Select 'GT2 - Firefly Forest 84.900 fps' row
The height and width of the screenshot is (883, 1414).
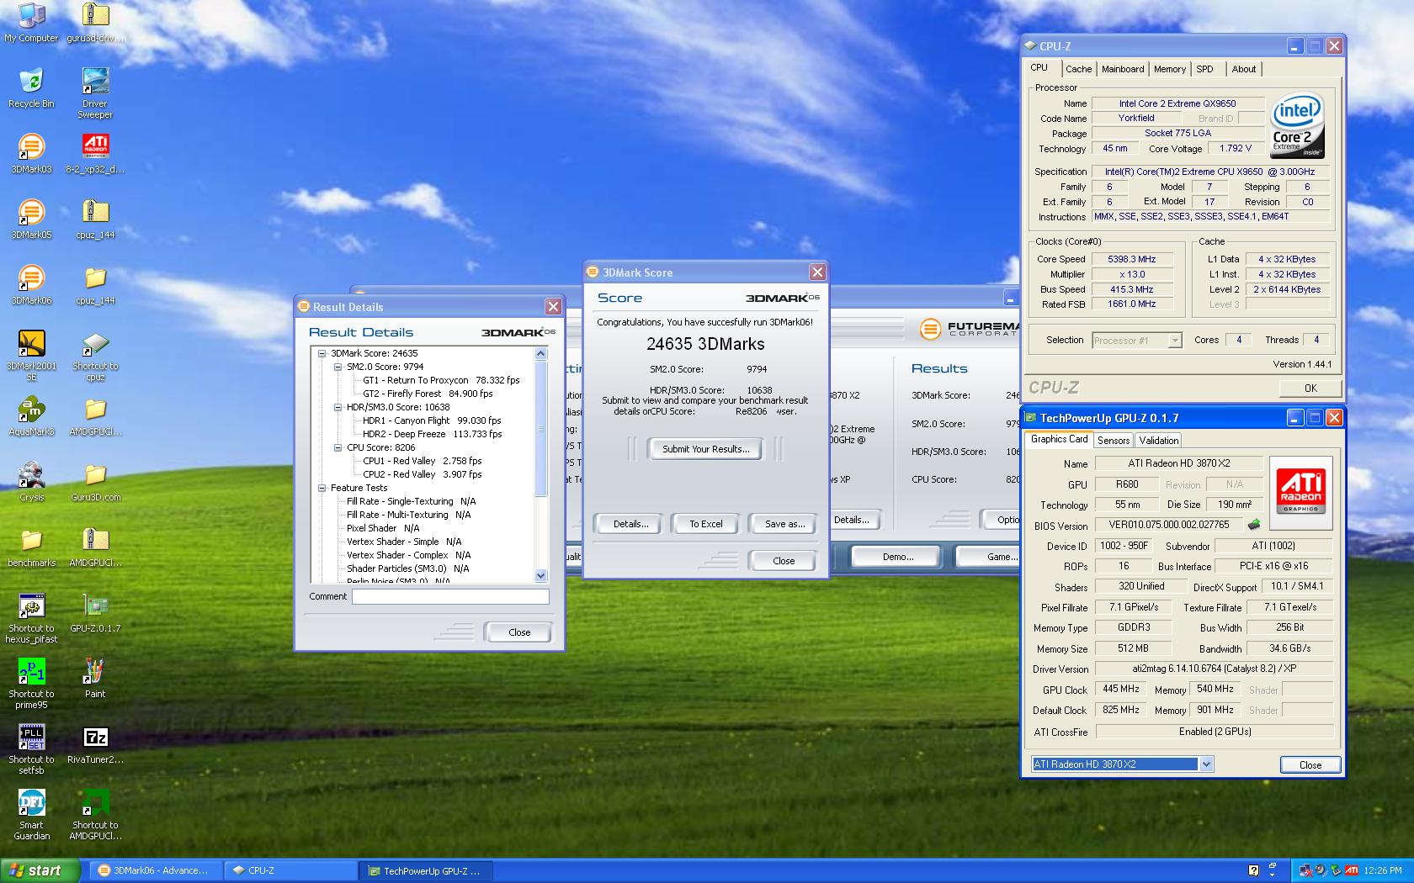pos(428,394)
